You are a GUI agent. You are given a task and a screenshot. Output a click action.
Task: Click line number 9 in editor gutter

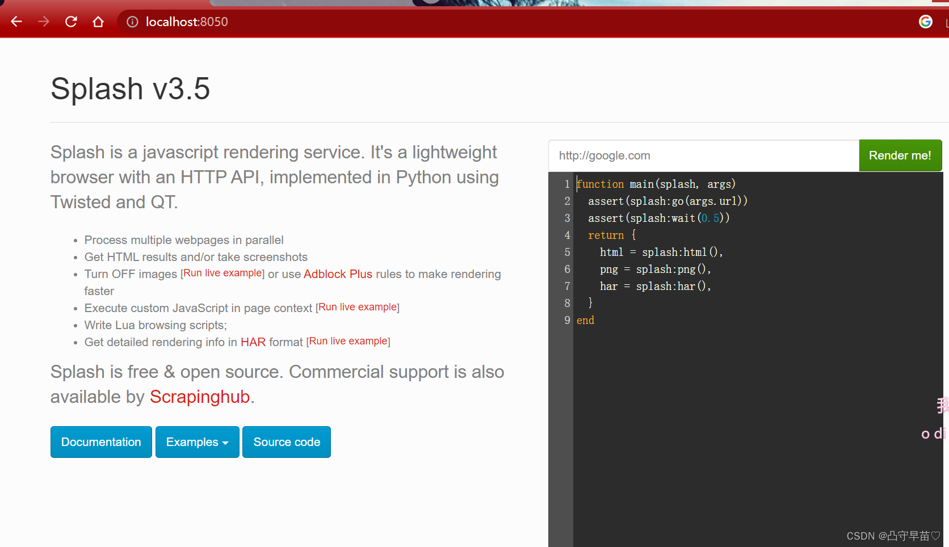pyautogui.click(x=567, y=320)
